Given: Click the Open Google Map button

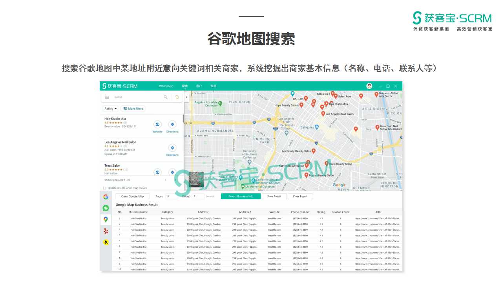Looking at the screenshot, I should click(132, 197).
